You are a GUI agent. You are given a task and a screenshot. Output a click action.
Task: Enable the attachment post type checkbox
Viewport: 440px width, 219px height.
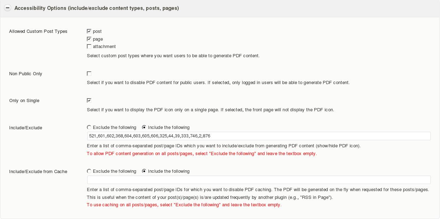click(89, 46)
